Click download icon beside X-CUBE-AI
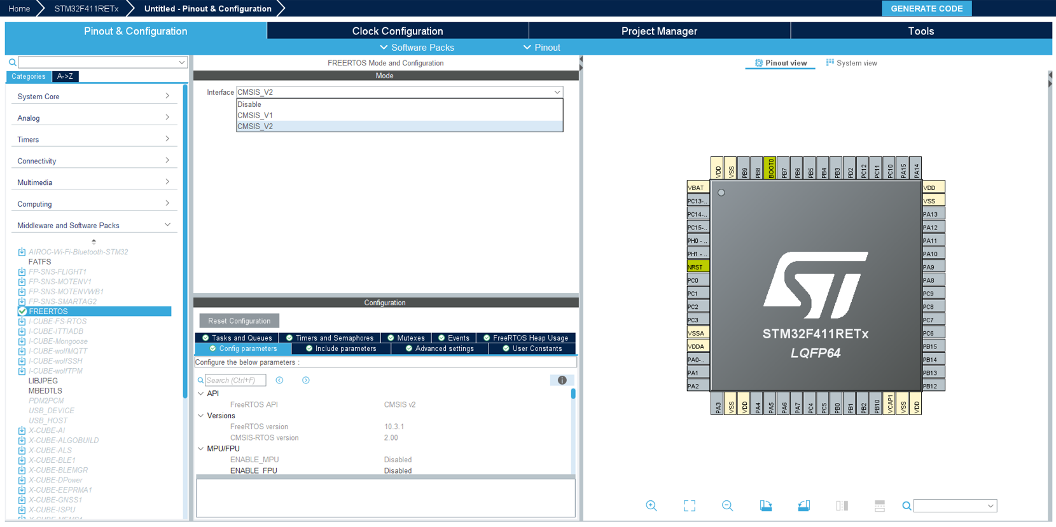This screenshot has height=527, width=1056. 22,430
